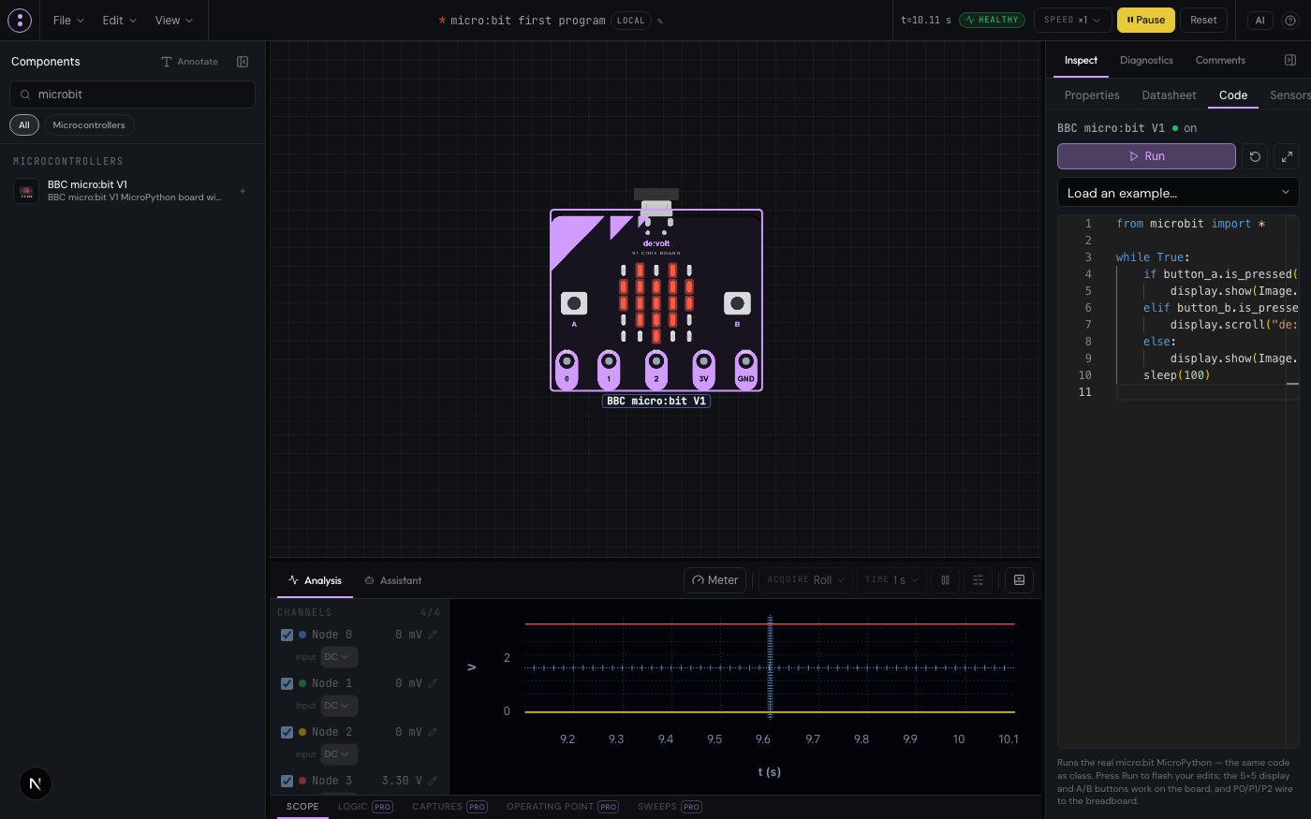The image size is (1311, 819).
Task: Click the rename pencil icon beside project title
Action: coord(660,21)
